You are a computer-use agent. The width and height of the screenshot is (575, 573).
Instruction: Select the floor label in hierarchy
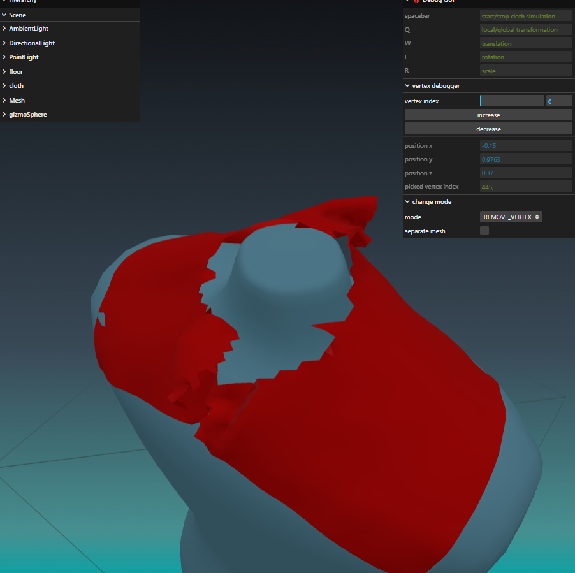[16, 72]
